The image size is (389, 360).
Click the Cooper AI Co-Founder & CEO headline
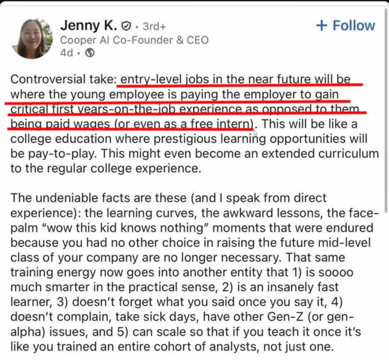click(x=134, y=40)
